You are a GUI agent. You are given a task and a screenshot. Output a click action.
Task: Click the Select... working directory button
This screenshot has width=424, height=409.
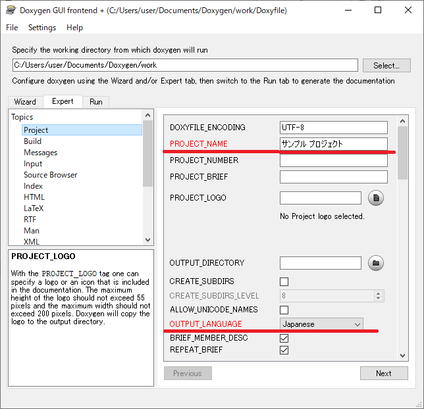(386, 66)
